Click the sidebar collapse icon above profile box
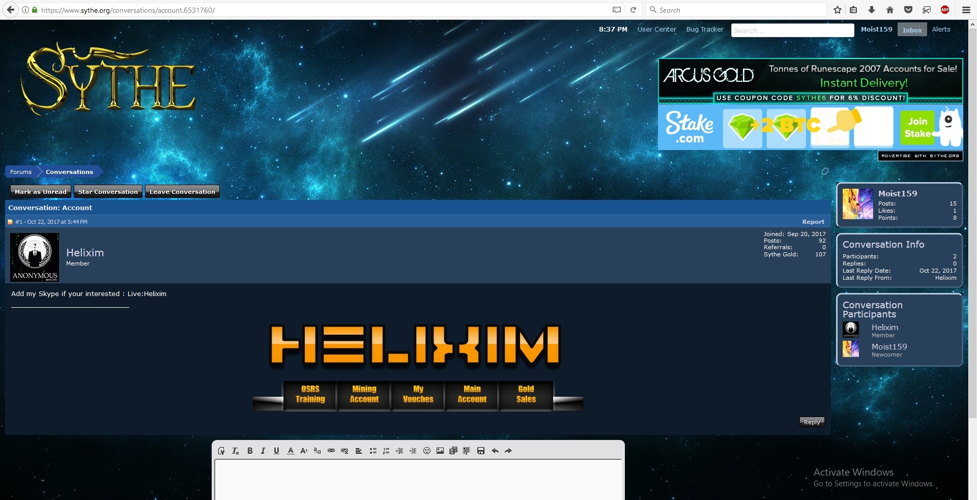The width and height of the screenshot is (977, 500). click(x=825, y=171)
